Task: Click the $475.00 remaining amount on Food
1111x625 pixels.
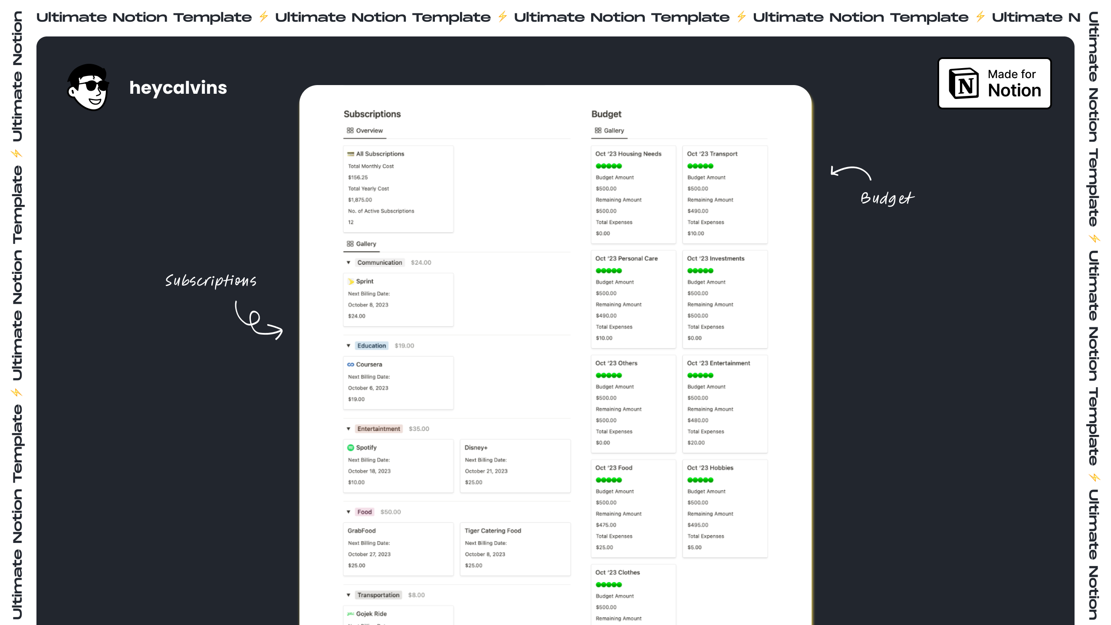Action: tap(606, 525)
